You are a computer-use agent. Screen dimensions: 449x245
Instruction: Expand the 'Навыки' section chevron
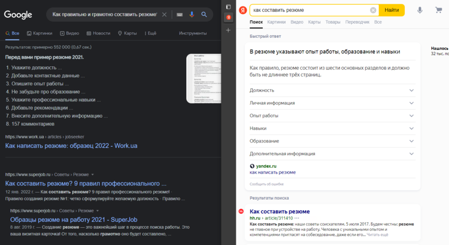pyautogui.click(x=411, y=128)
